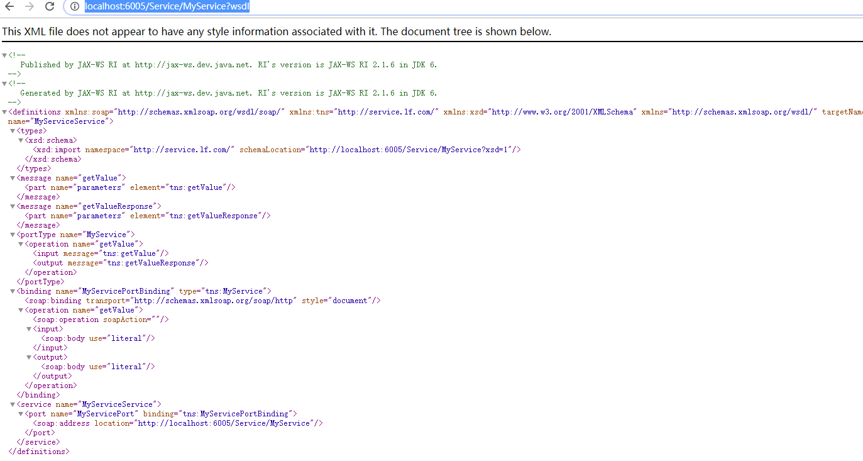Viewport: 863px width, 461px height.
Task: Click the soap:binding transport line
Action: 202,301
